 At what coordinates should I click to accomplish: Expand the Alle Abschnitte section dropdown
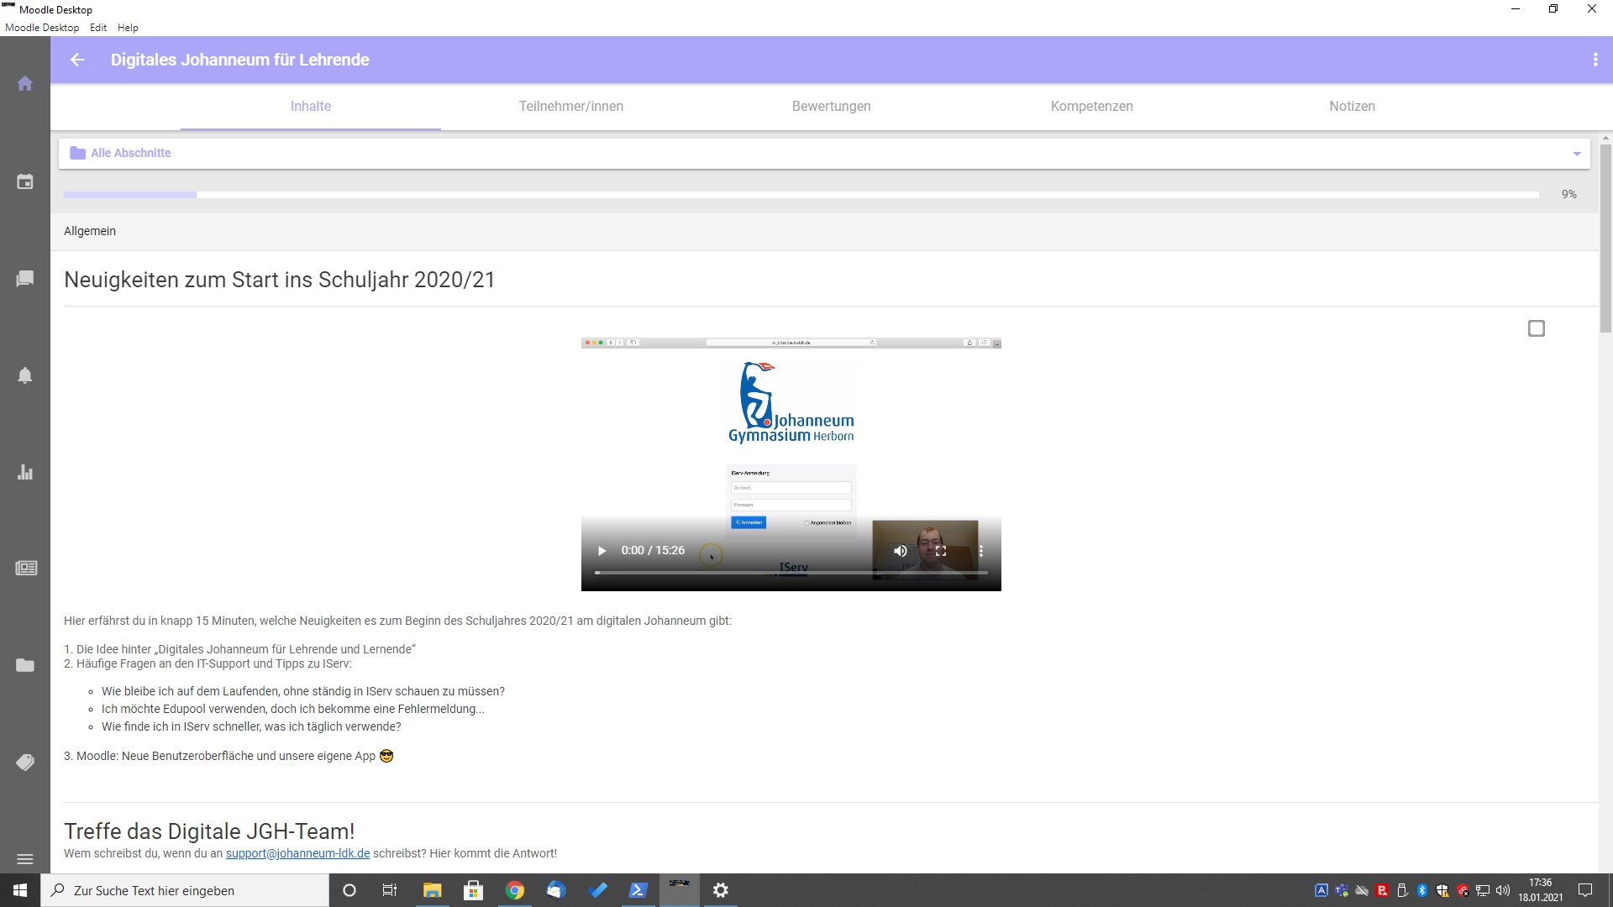pyautogui.click(x=1576, y=154)
